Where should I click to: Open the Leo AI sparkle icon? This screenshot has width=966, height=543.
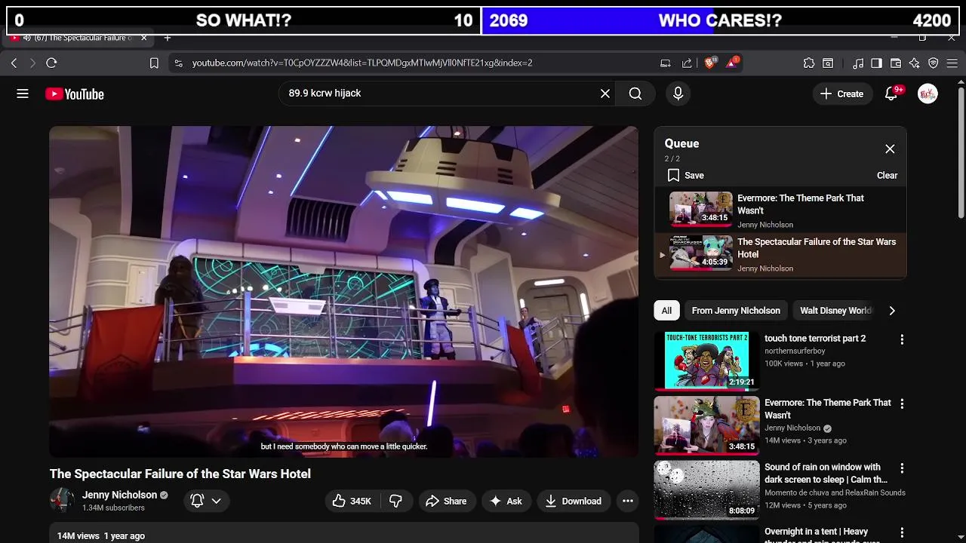(x=915, y=63)
